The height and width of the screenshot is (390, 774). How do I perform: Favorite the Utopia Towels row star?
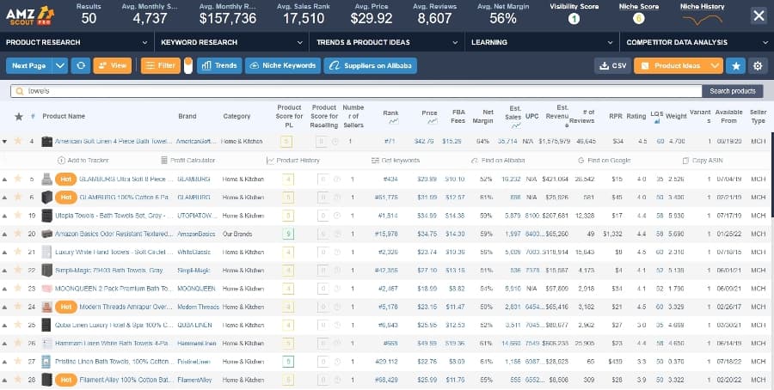pyautogui.click(x=18, y=216)
